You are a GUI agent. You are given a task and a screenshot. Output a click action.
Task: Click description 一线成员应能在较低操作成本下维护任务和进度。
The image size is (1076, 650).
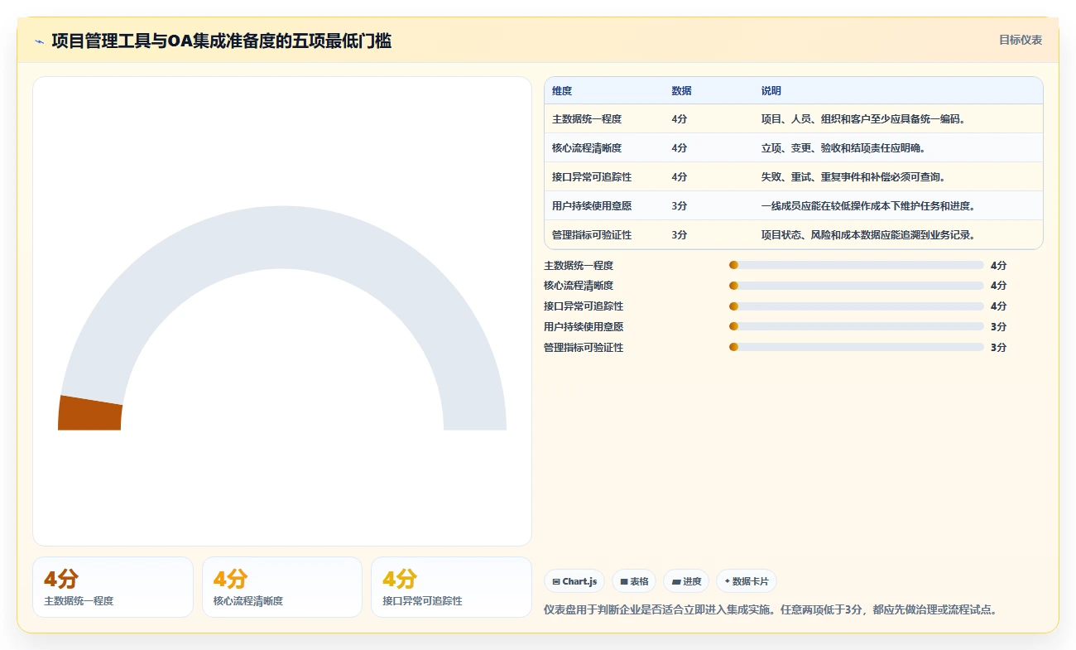(868, 206)
